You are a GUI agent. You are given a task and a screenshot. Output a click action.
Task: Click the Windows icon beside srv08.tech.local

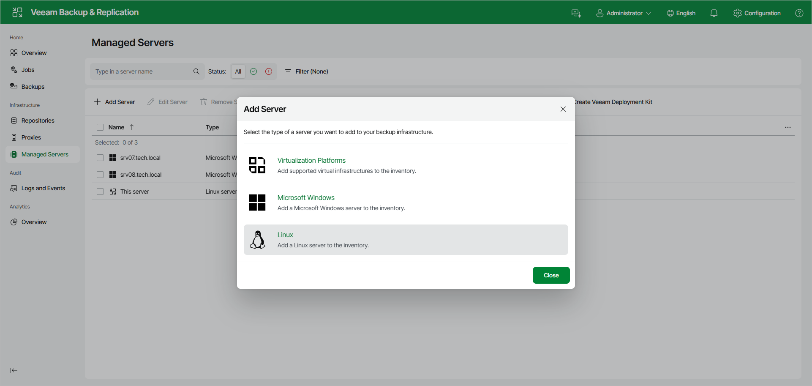tap(113, 175)
